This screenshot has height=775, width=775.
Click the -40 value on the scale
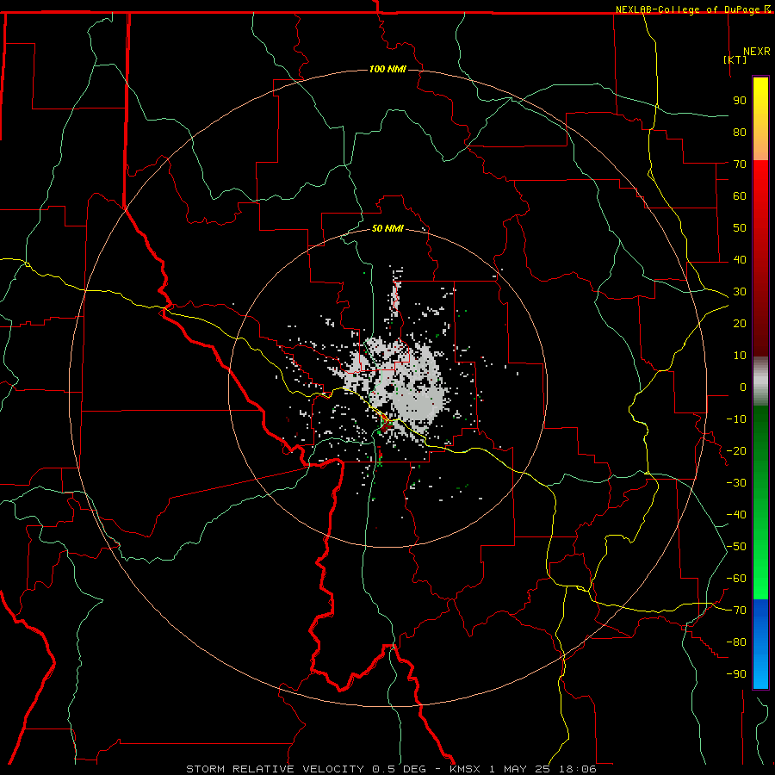(736, 515)
